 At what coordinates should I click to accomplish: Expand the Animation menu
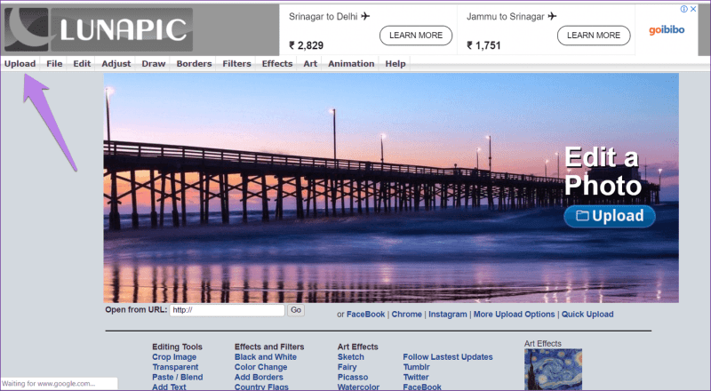[x=351, y=64]
